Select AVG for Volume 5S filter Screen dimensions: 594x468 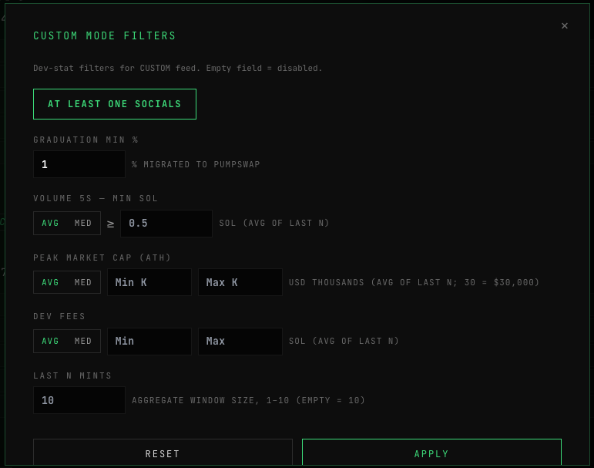[50, 223]
